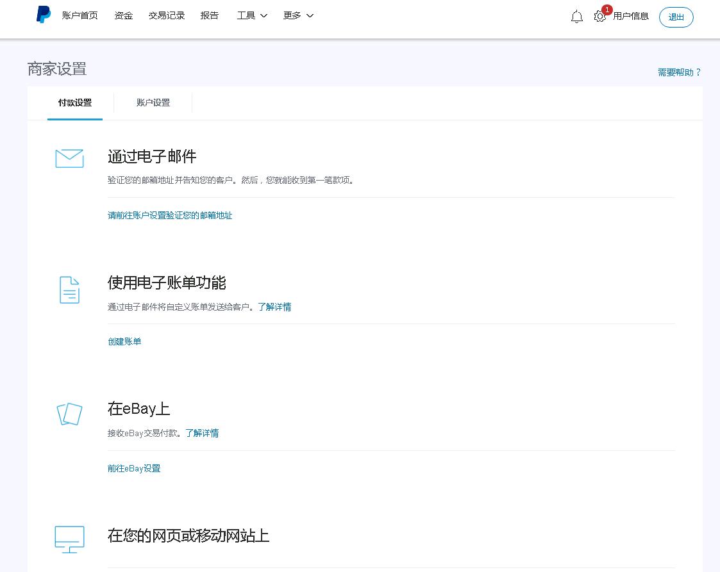Click the eBay payment cards icon

pyautogui.click(x=69, y=414)
